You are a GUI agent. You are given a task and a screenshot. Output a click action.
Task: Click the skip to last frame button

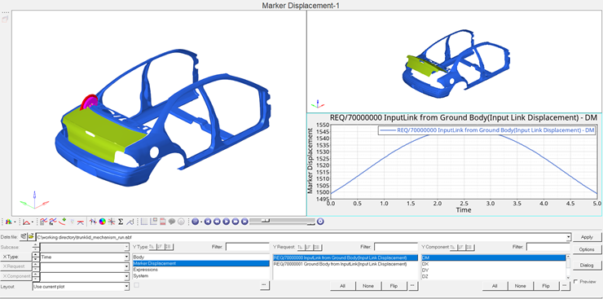pos(244,222)
